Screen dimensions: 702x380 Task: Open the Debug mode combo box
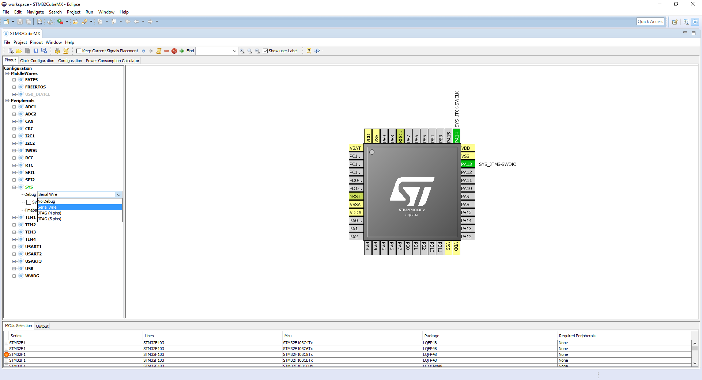pyautogui.click(x=80, y=194)
